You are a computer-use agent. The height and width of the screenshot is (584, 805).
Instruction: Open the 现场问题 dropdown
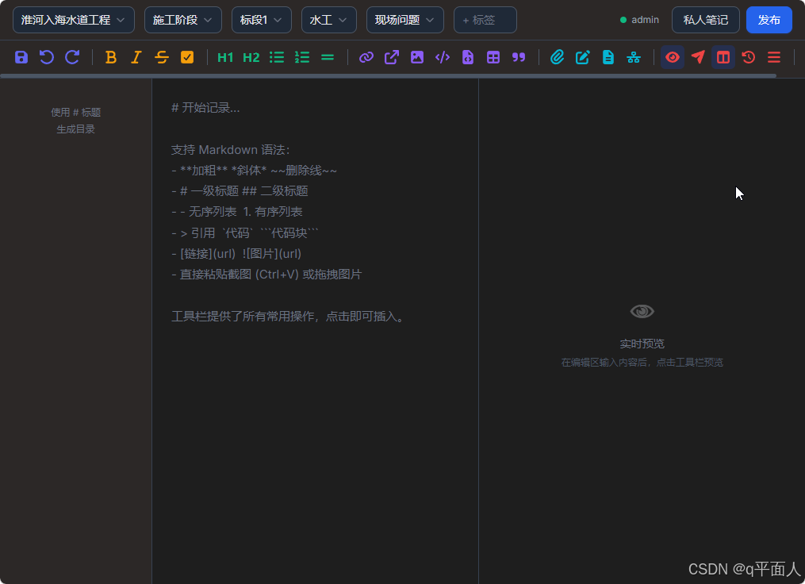point(405,20)
